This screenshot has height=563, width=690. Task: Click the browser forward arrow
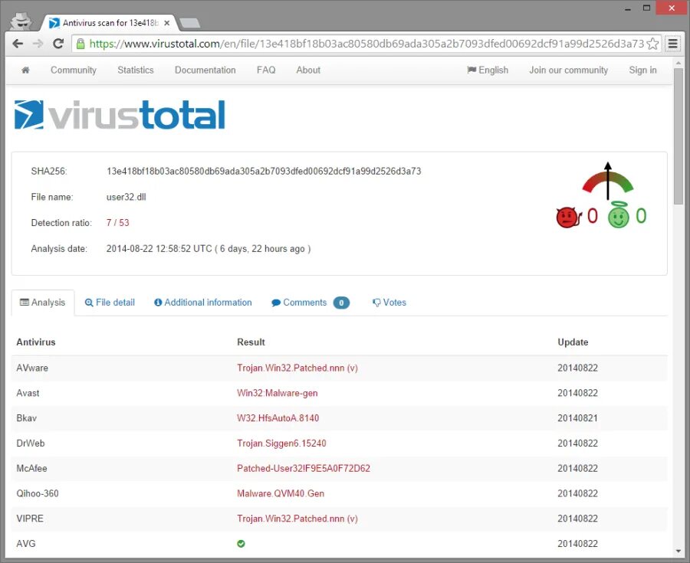[x=38, y=44]
